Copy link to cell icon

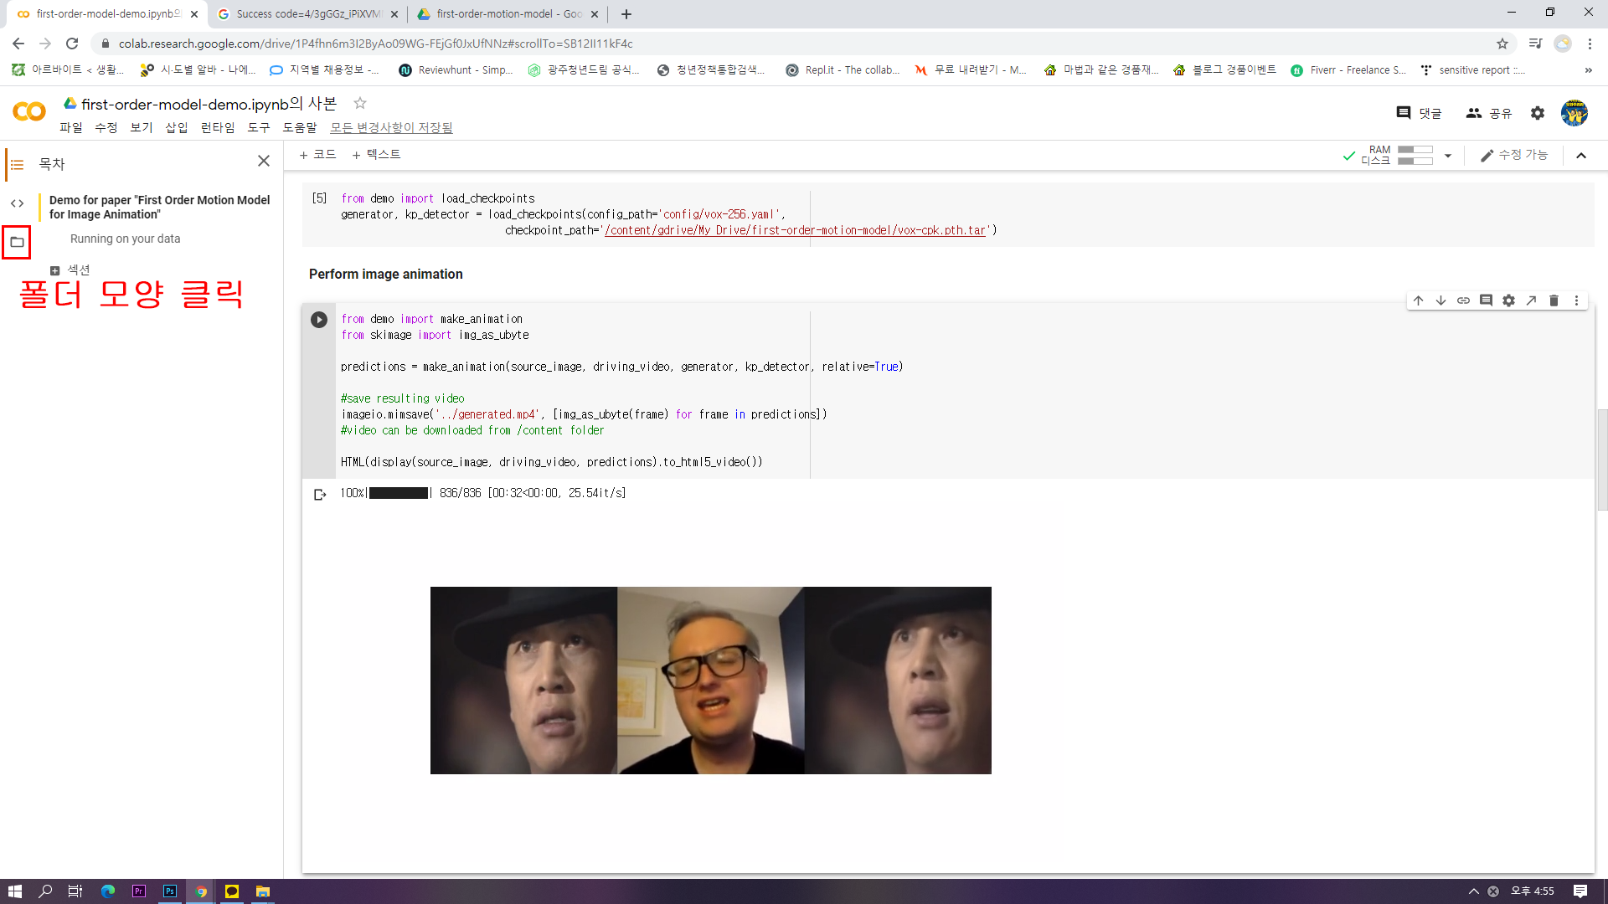click(x=1463, y=300)
